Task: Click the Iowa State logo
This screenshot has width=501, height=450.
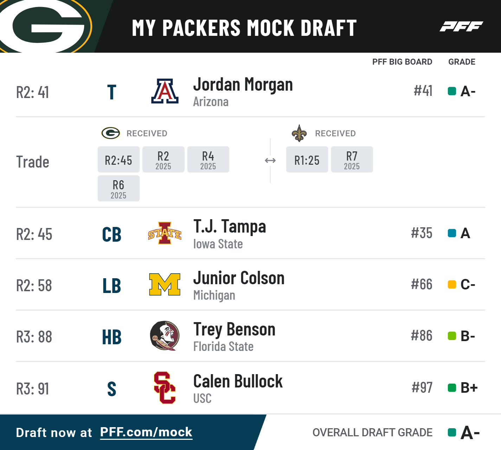Action: click(165, 233)
